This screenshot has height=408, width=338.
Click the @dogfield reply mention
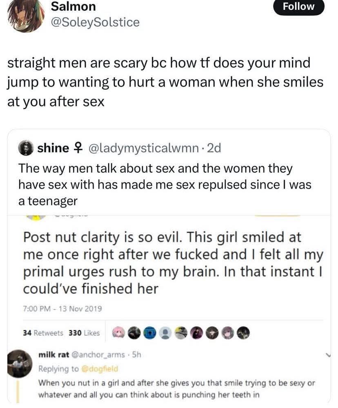100,369
